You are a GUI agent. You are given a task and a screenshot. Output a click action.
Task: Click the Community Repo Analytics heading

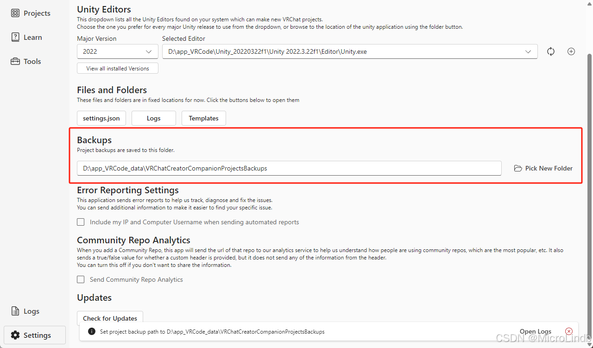pos(134,240)
